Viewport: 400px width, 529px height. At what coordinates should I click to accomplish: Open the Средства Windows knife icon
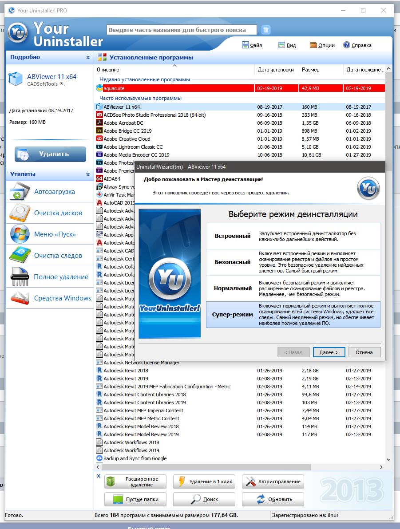(x=20, y=298)
